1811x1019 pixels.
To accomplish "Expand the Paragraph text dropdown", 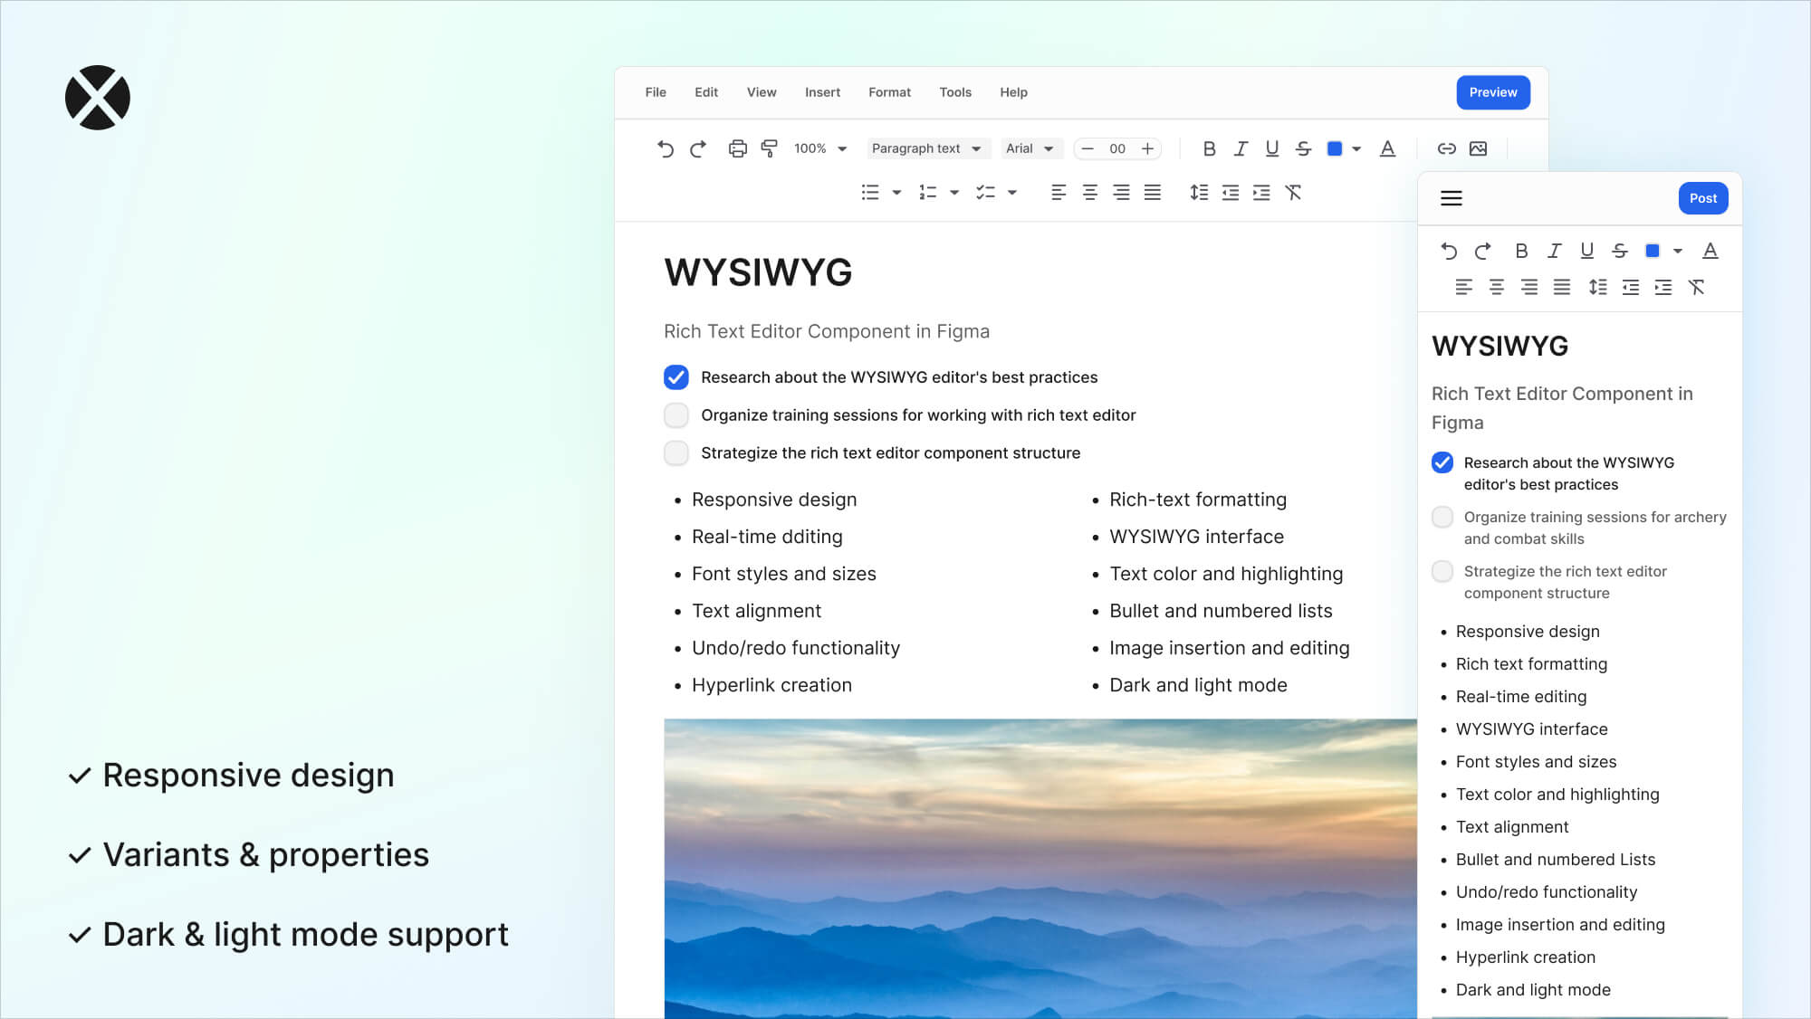I will [926, 148].
